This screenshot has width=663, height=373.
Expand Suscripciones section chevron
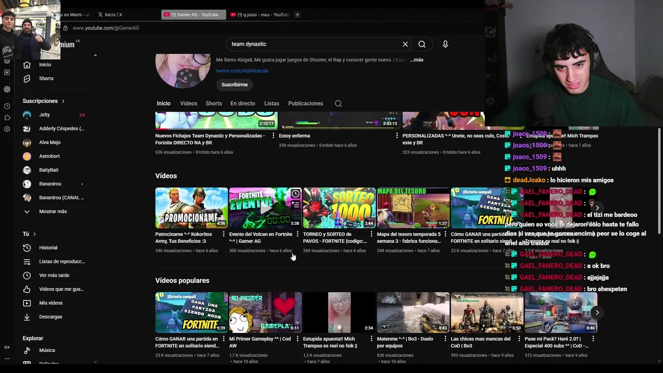pos(63,101)
